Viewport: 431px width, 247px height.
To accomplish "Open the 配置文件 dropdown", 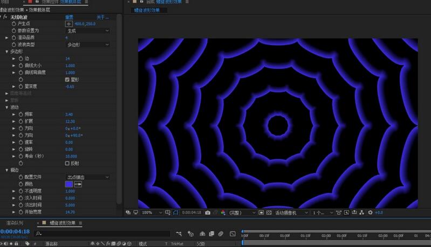I will pyautogui.click(x=87, y=177).
